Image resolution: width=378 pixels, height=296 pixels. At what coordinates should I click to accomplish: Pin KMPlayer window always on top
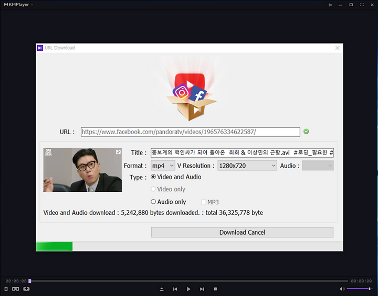330,5
